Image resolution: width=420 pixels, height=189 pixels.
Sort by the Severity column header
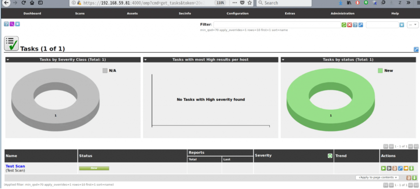click(x=263, y=155)
